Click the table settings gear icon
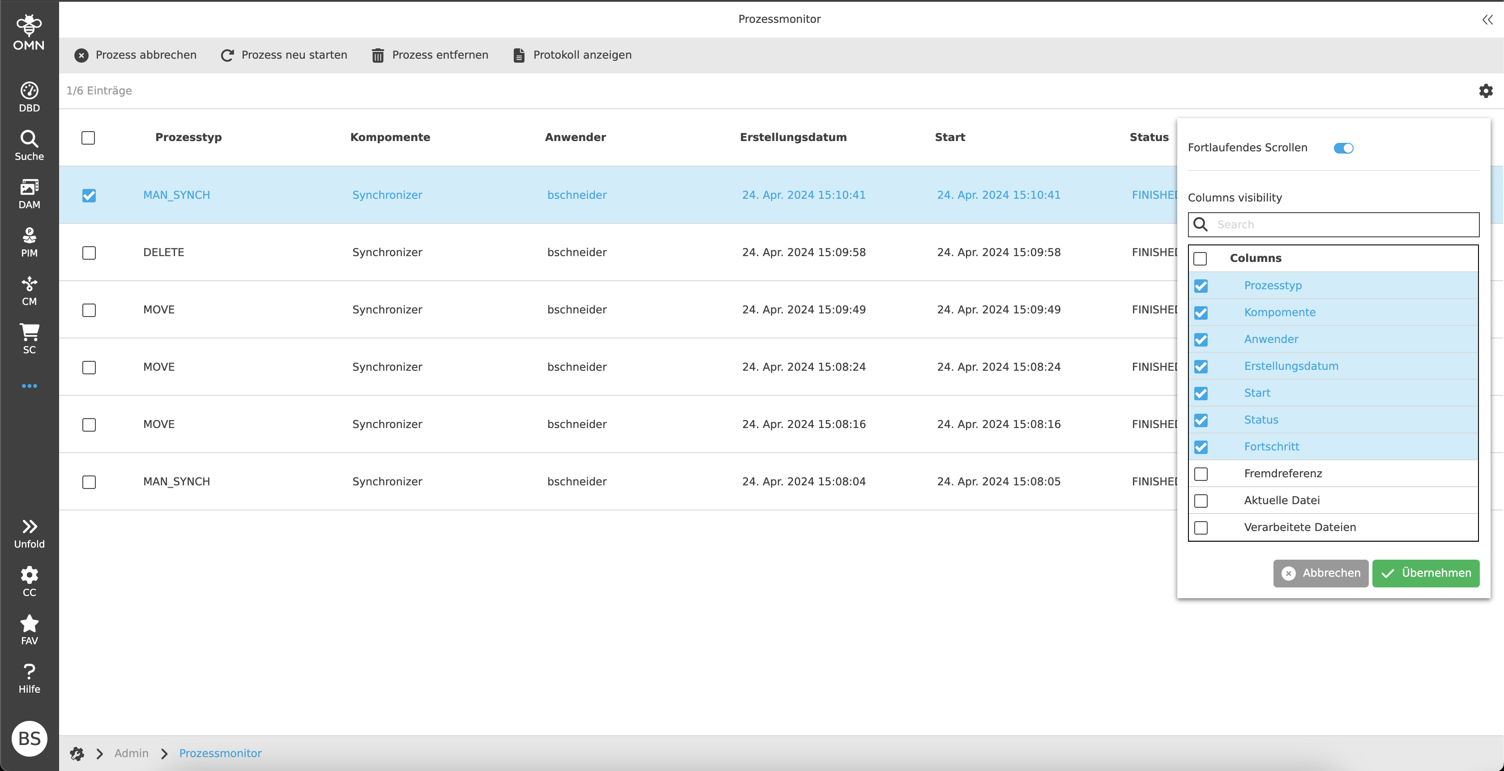The width and height of the screenshot is (1504, 771). 1485,90
